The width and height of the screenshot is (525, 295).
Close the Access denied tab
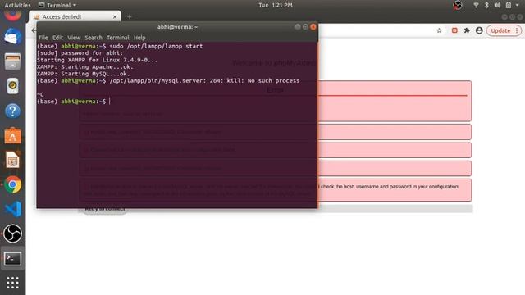115,16
